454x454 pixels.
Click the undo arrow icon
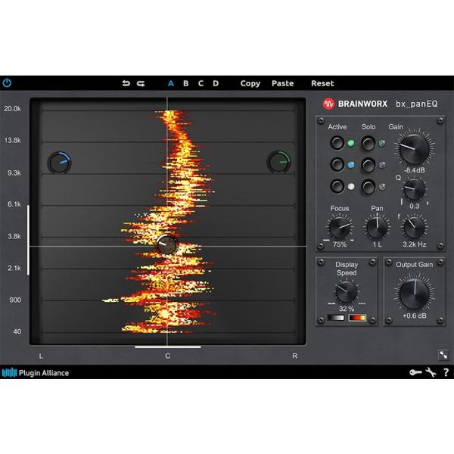coord(126,83)
